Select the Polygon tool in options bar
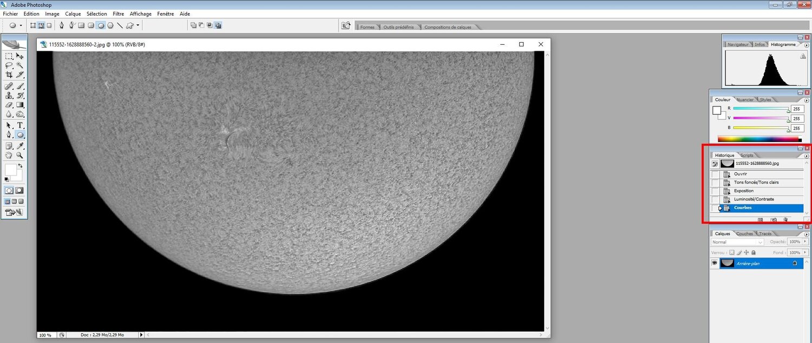 (110, 25)
